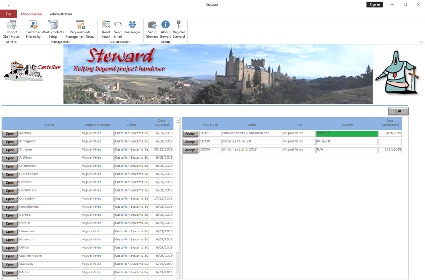Open the Monarch project
Viewport: 425px width, 280px height.
pyautogui.click(x=10, y=240)
